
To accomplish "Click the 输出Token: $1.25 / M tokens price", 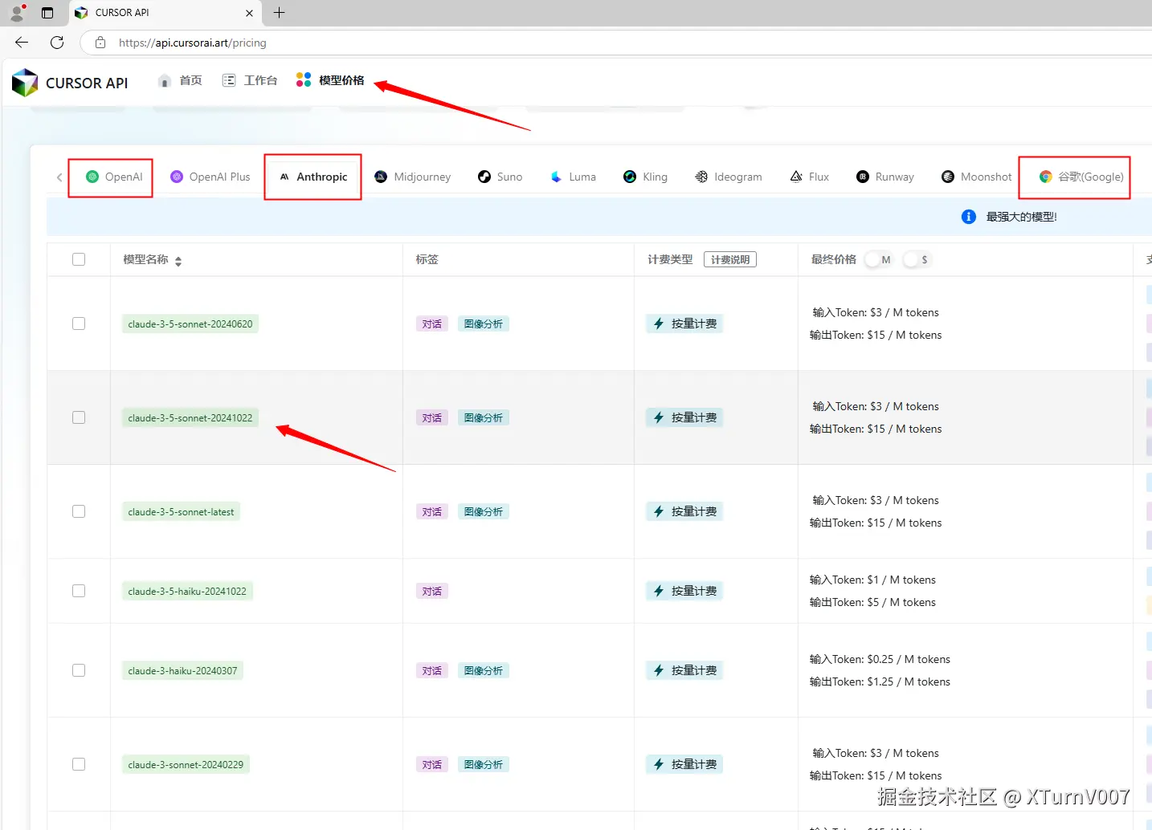I will 880,681.
